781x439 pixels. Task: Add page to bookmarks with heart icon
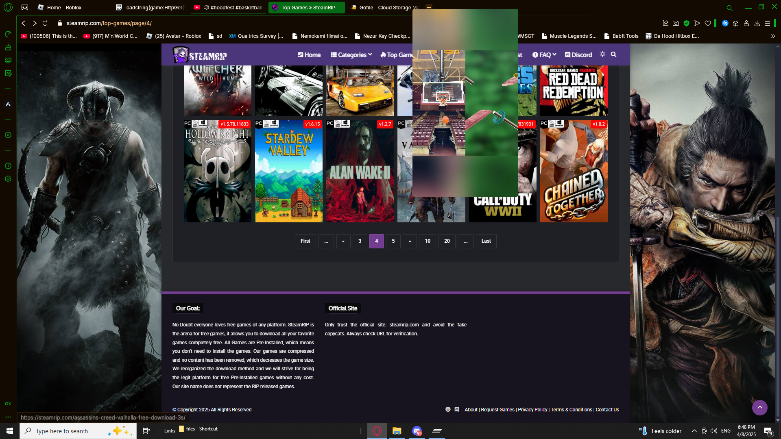708,23
